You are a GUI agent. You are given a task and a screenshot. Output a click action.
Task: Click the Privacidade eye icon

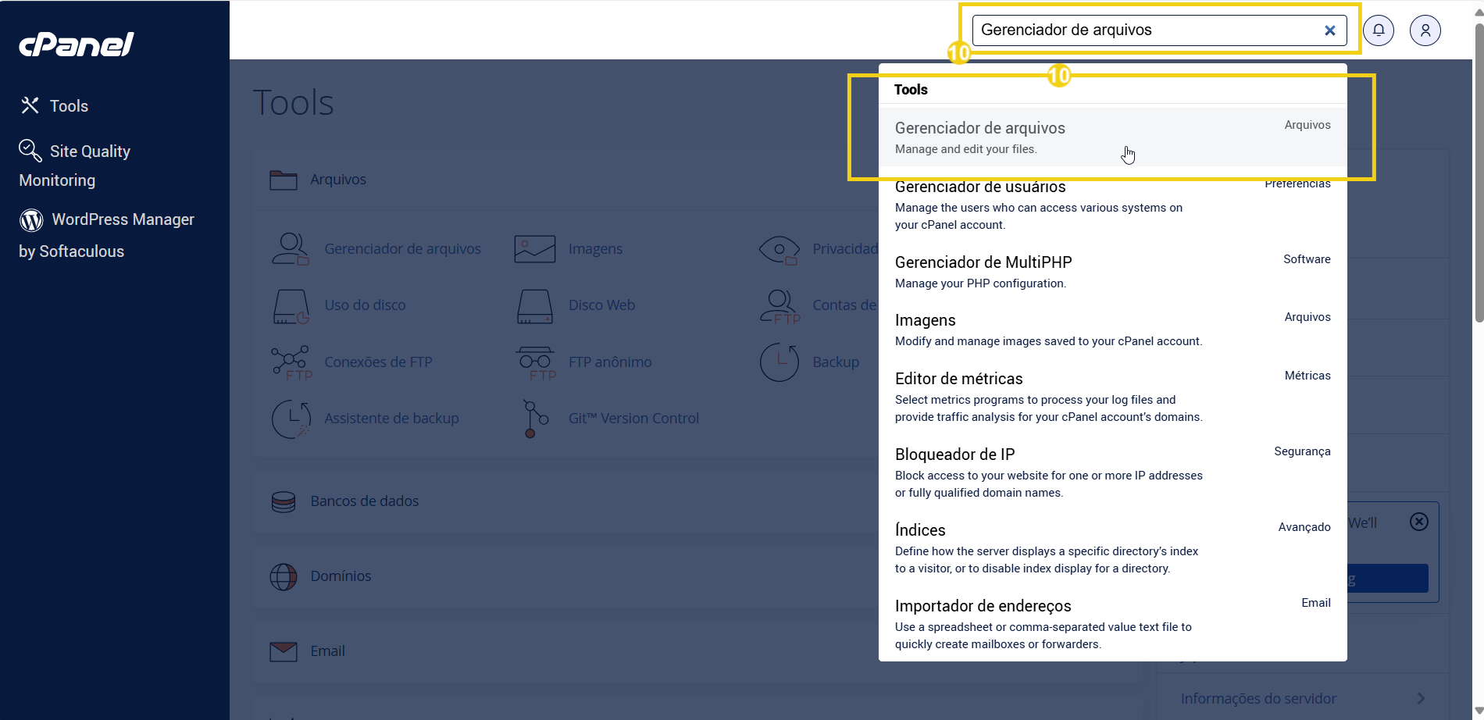pos(779,249)
